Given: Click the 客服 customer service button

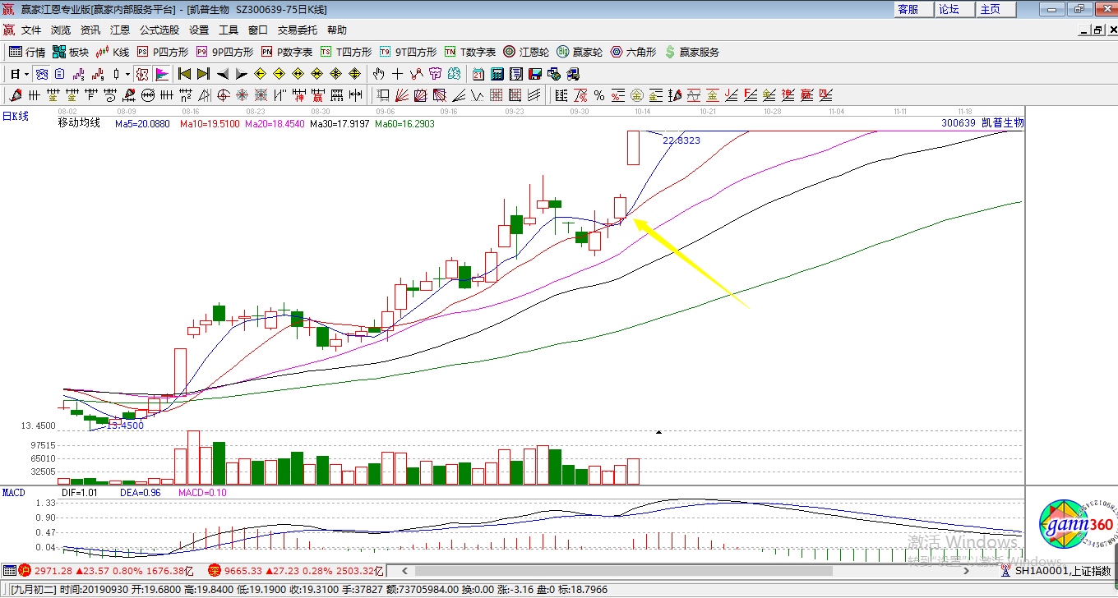Looking at the screenshot, I should pos(913,9).
